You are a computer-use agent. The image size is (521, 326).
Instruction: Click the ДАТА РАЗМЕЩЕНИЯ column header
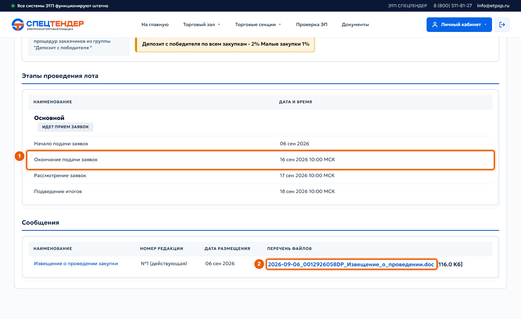227,249
